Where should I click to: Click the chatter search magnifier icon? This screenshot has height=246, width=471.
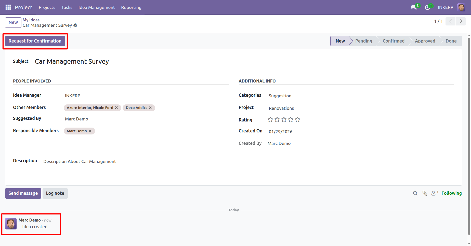click(415, 193)
